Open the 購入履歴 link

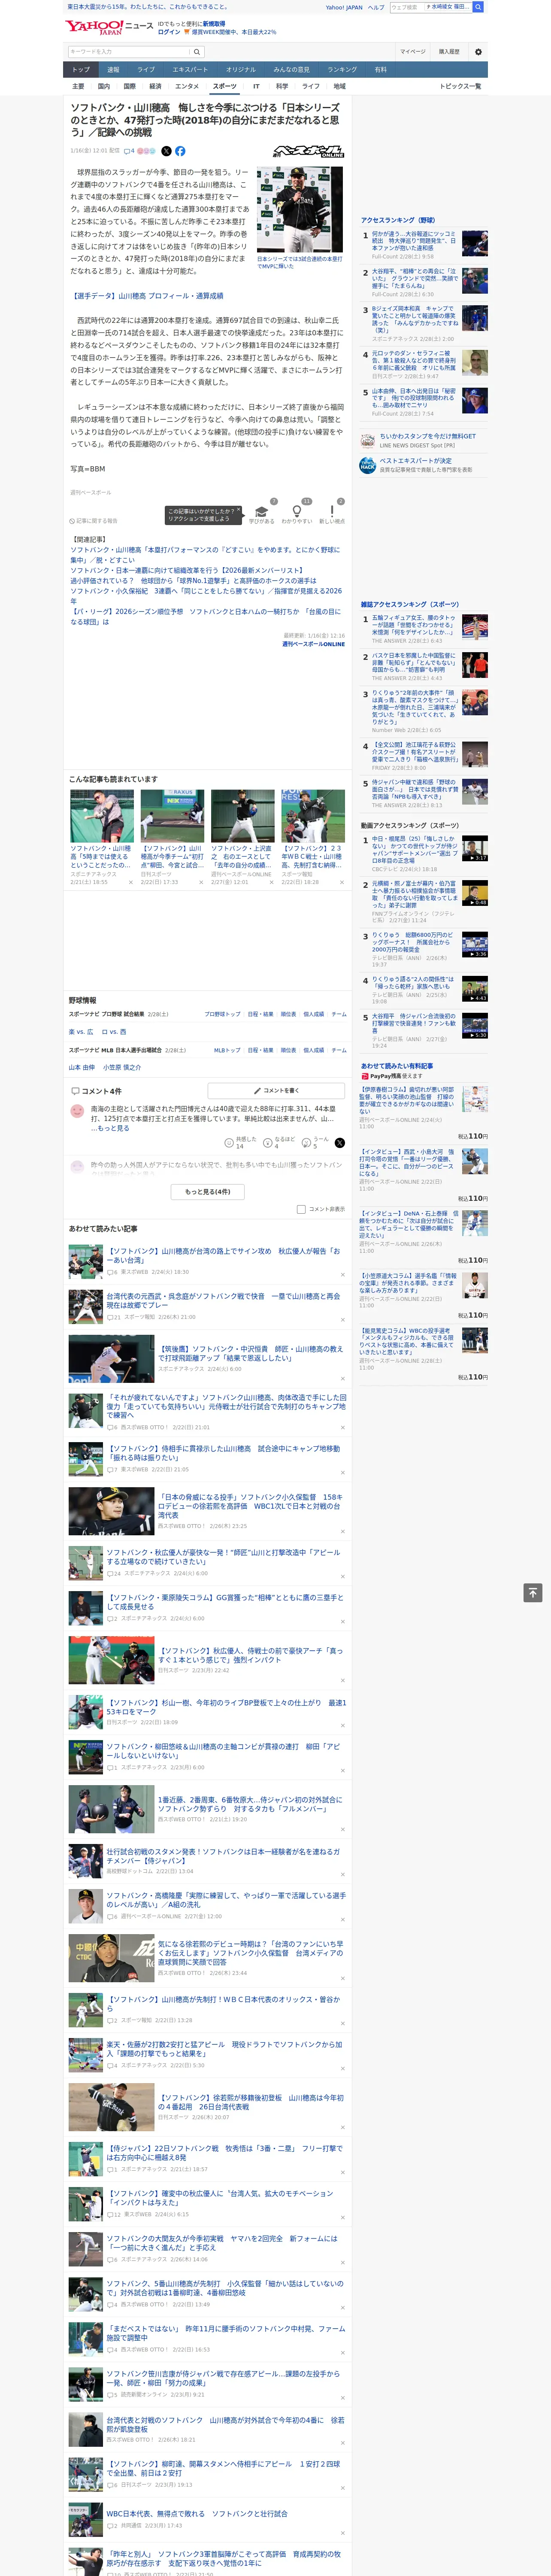click(449, 52)
